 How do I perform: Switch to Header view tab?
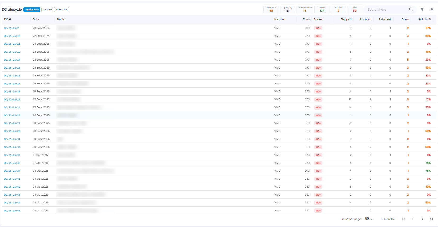[x=32, y=10]
